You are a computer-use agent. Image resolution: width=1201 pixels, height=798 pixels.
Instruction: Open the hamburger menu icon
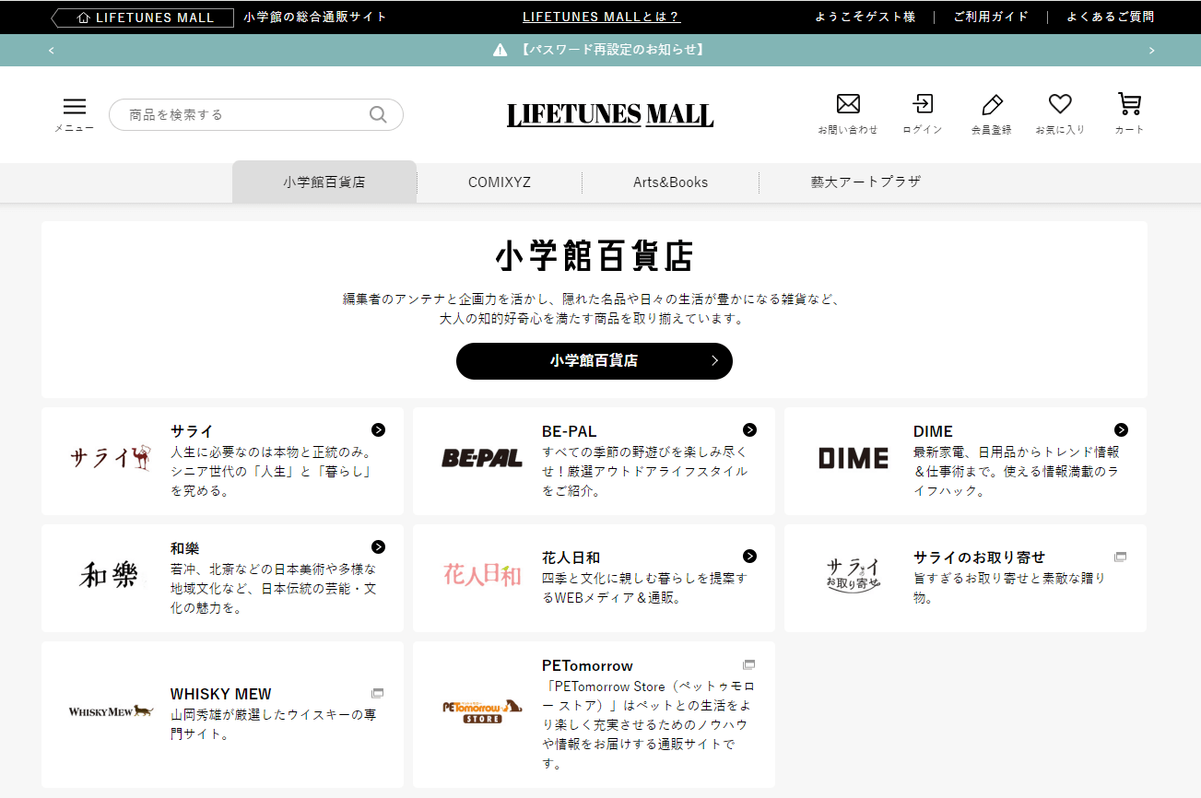[x=74, y=107]
